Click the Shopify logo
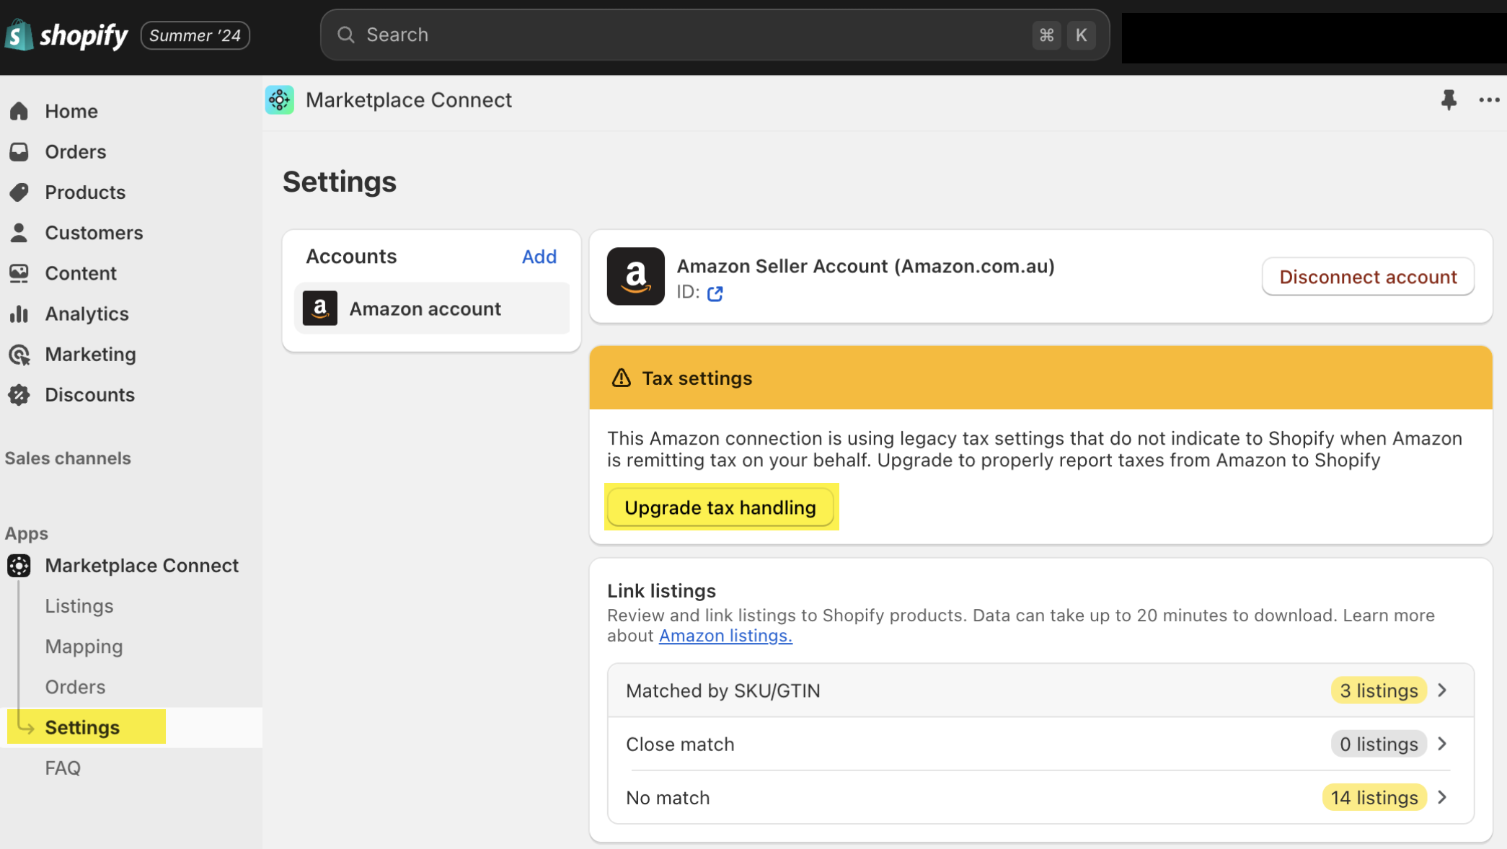This screenshot has height=849, width=1507. pyautogui.click(x=66, y=35)
